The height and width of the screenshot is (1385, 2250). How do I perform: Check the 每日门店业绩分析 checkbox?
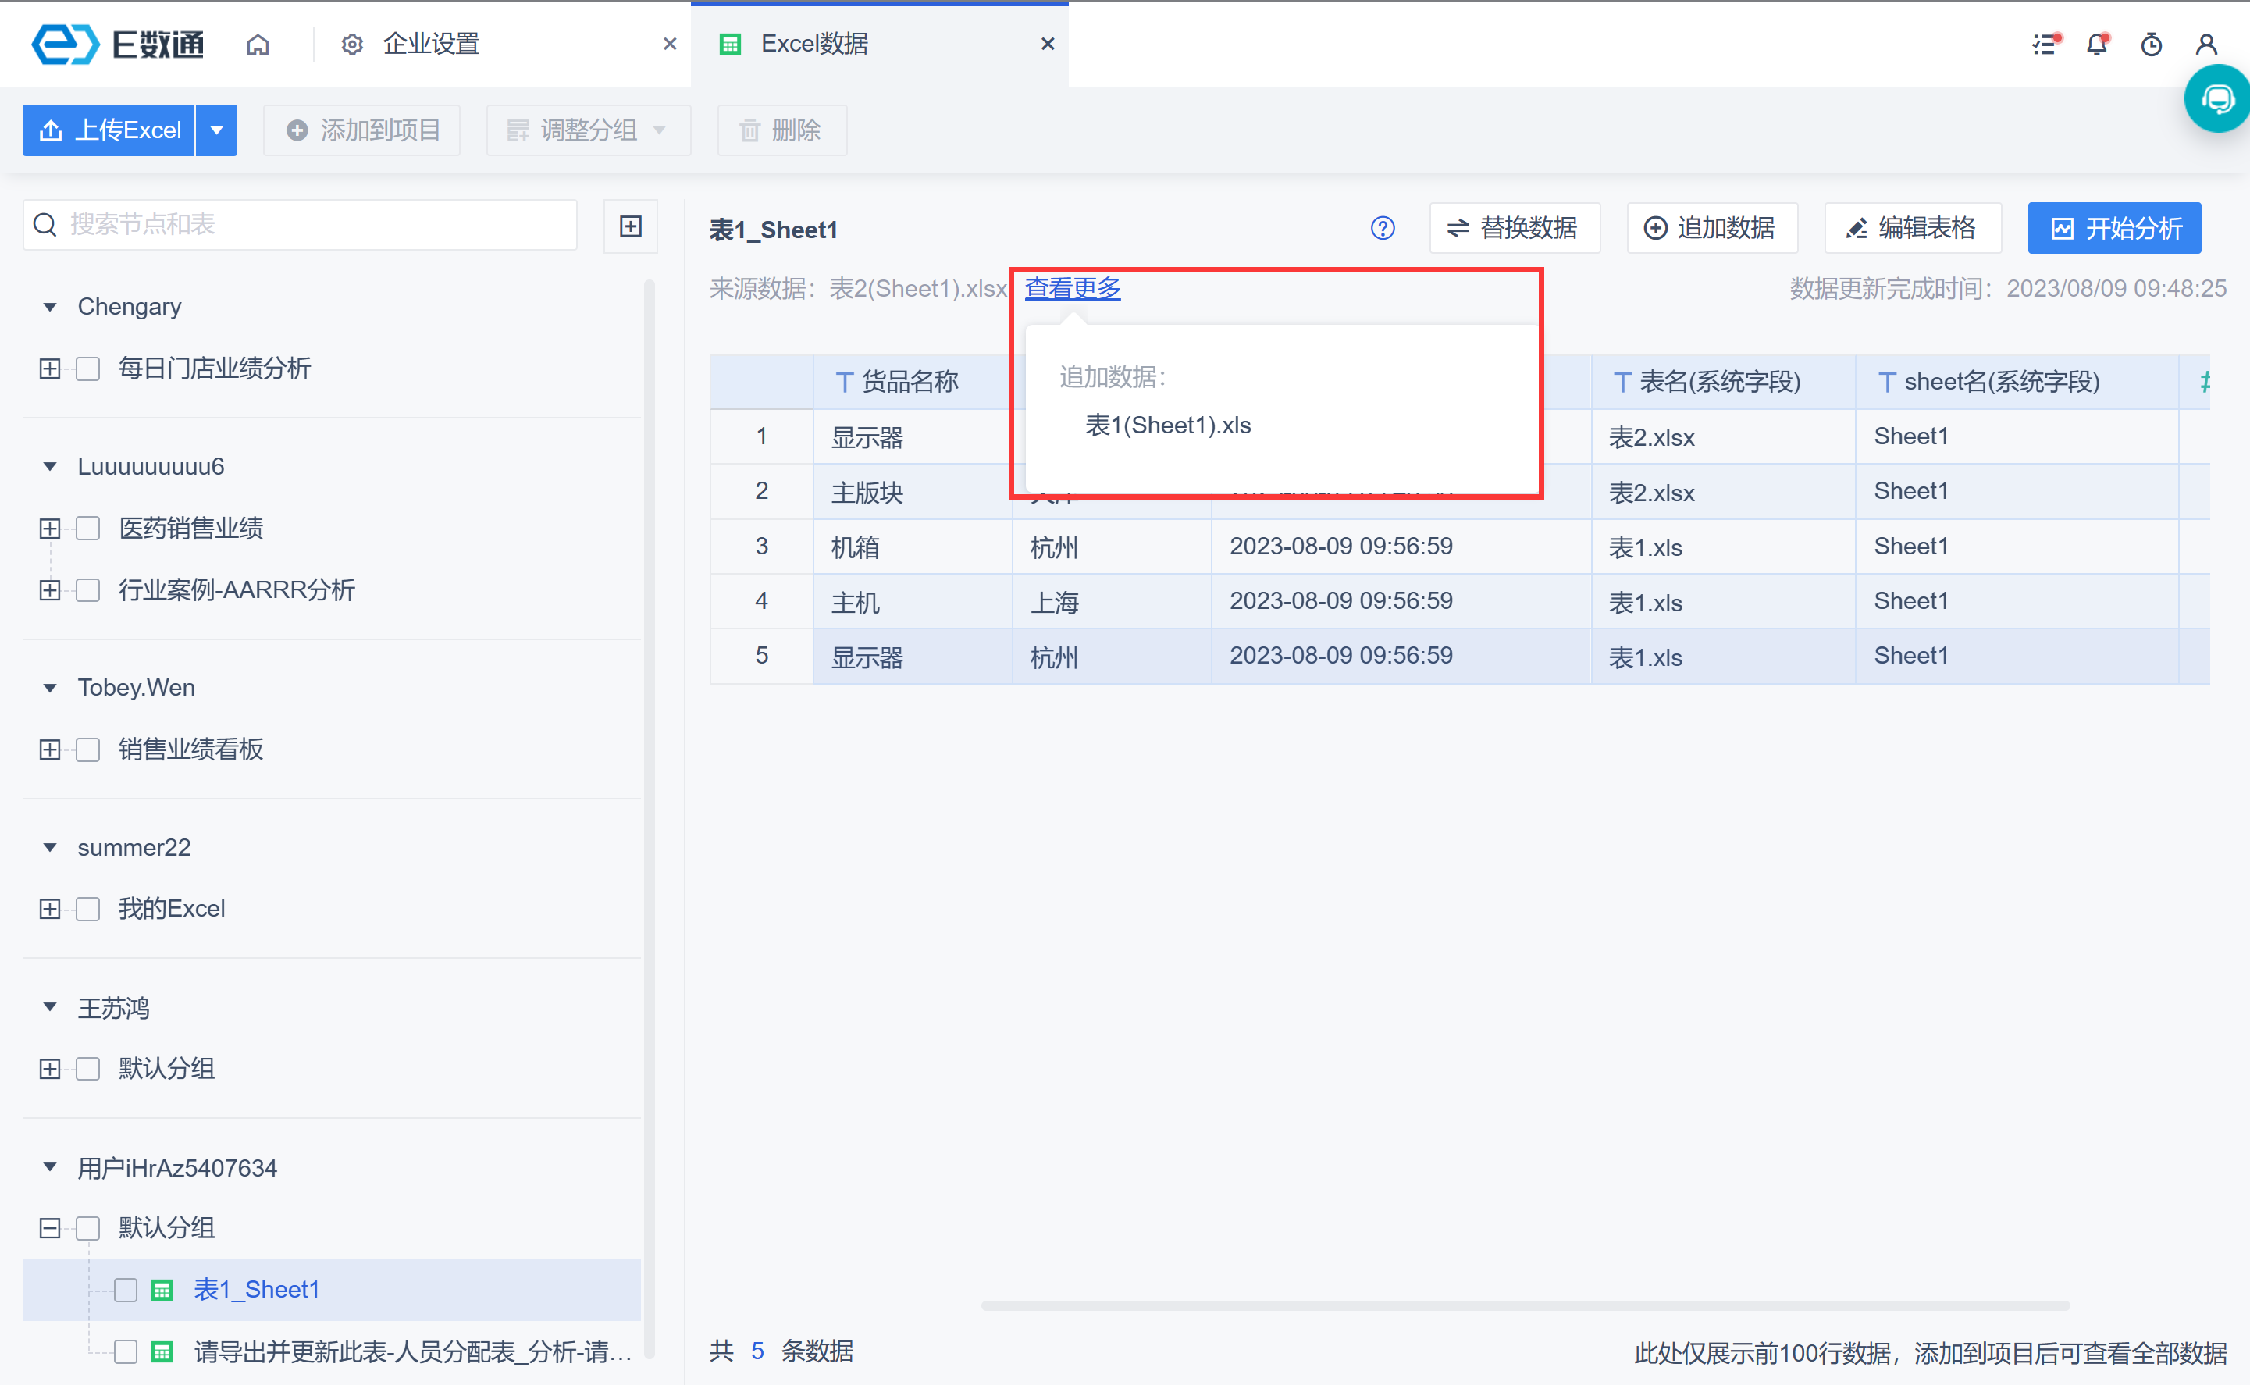click(x=88, y=369)
